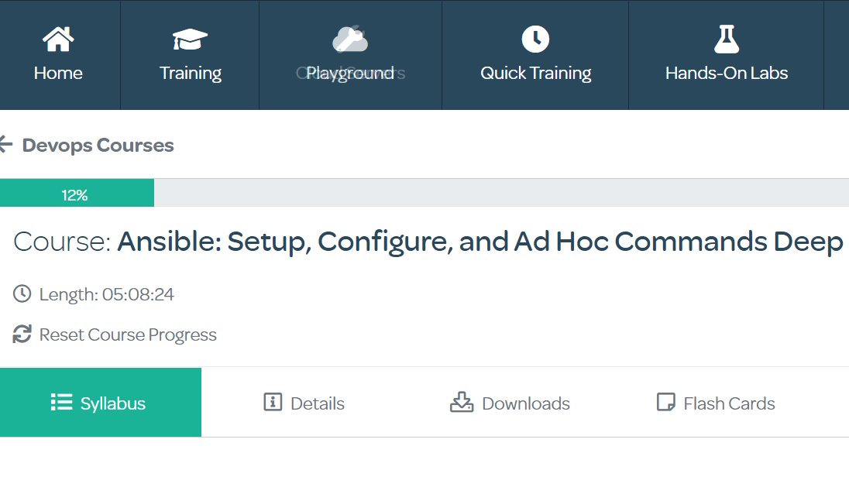Open the Training menu label
The height and width of the screenshot is (477, 849).
tap(190, 73)
